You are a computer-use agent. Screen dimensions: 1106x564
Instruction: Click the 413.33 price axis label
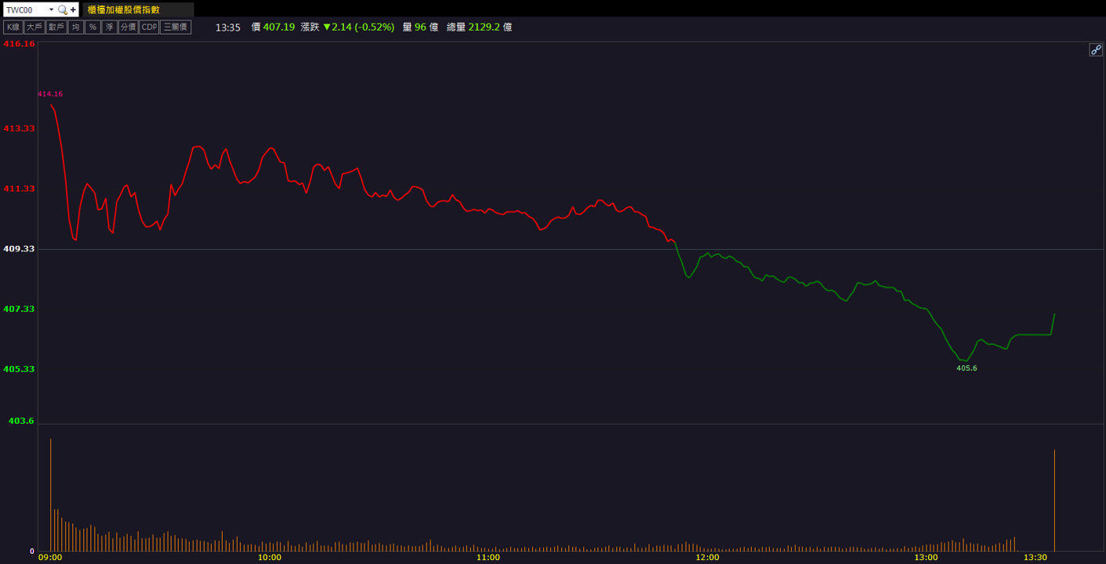pyautogui.click(x=20, y=128)
